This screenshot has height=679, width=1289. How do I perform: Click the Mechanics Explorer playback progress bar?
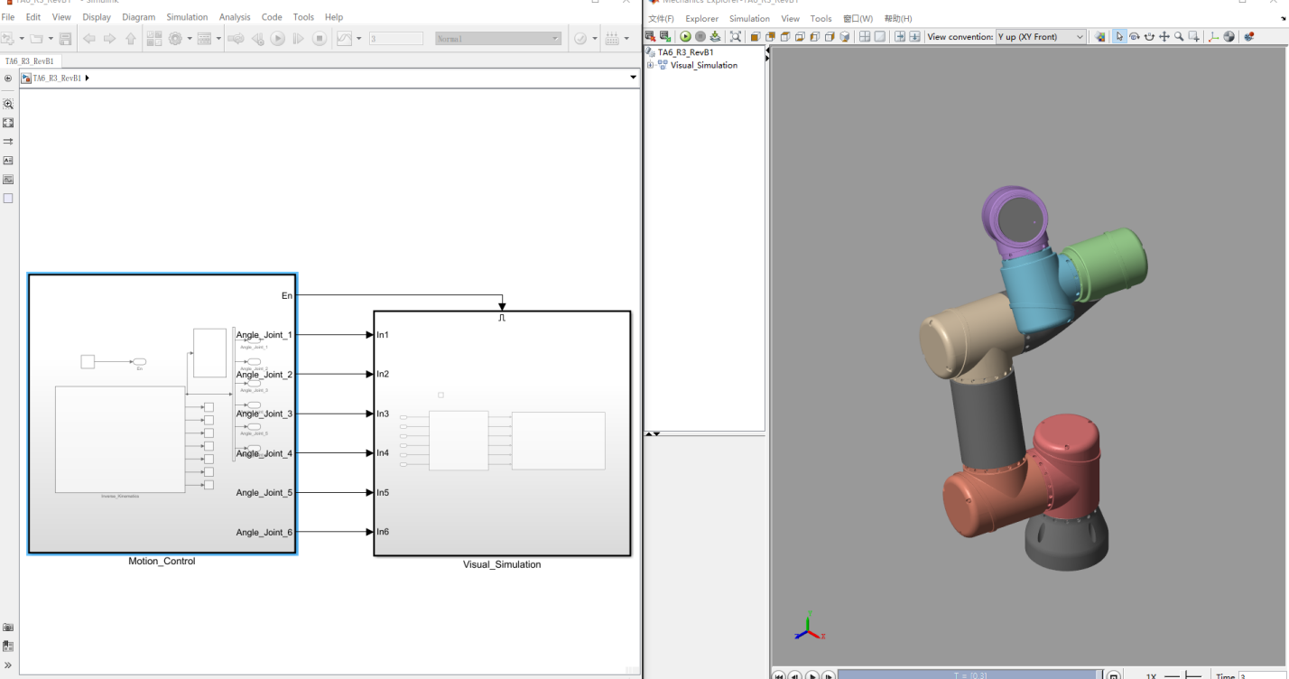pos(971,674)
